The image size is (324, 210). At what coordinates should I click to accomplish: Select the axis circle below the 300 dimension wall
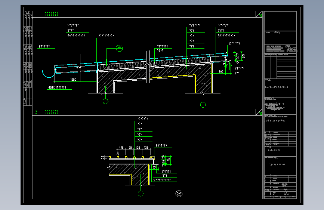click(x=203, y=105)
